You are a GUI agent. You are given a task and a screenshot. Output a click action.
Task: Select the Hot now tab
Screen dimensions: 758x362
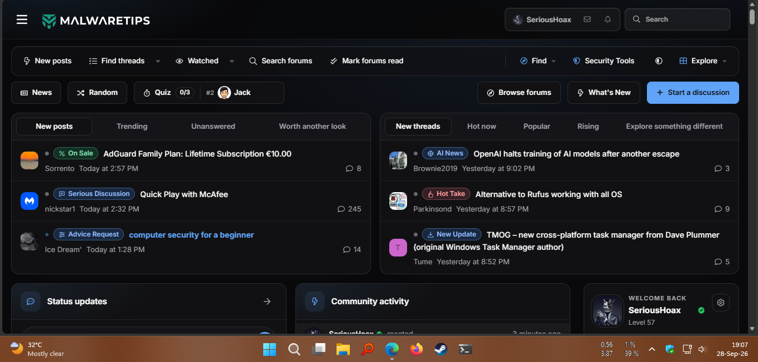481,127
